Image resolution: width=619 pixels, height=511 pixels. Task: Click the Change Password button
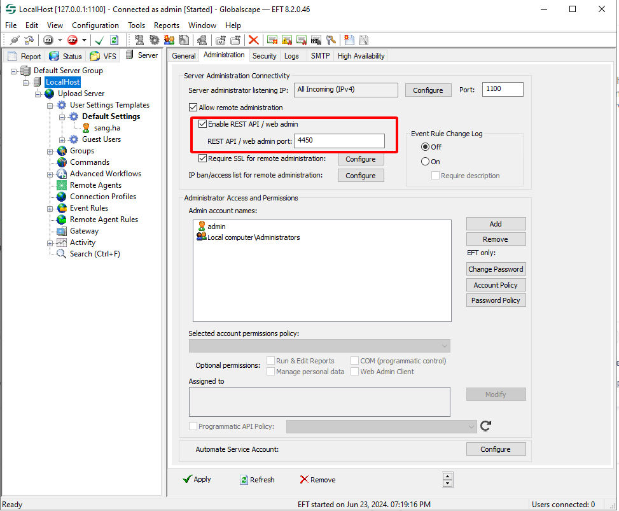[x=496, y=269]
